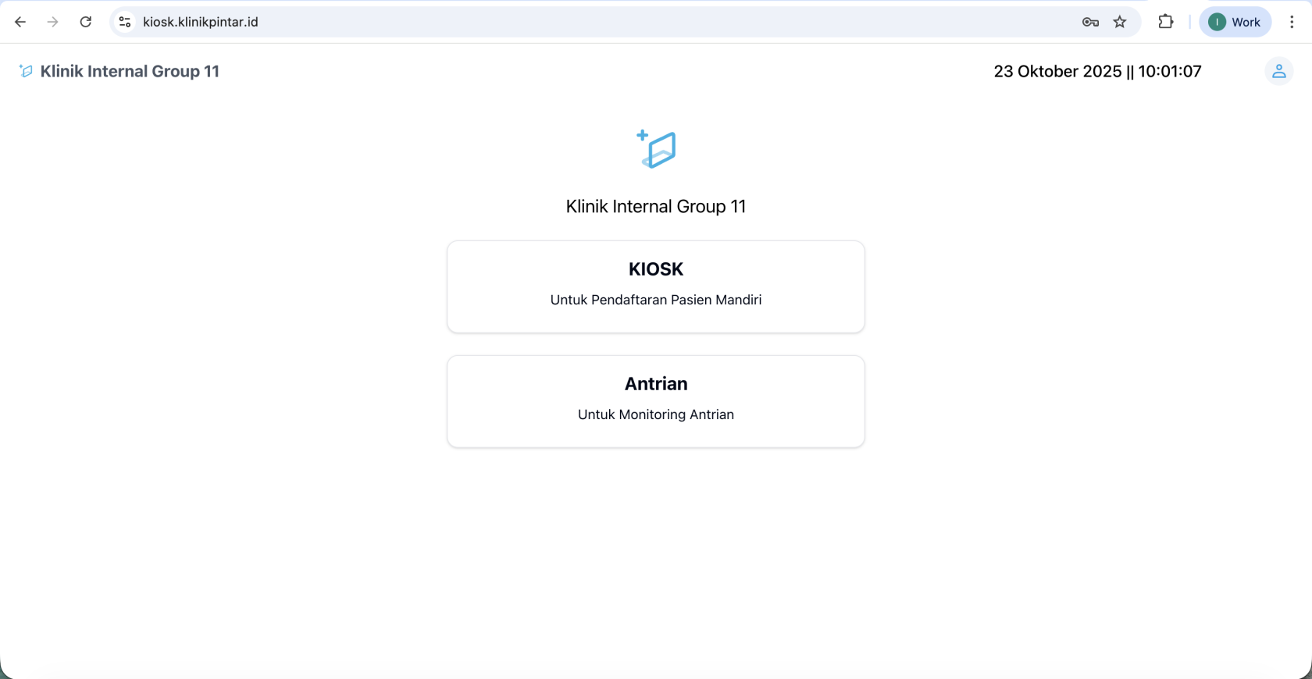1312x679 pixels.
Task: Open the Extensions puzzle icon
Action: coord(1166,22)
